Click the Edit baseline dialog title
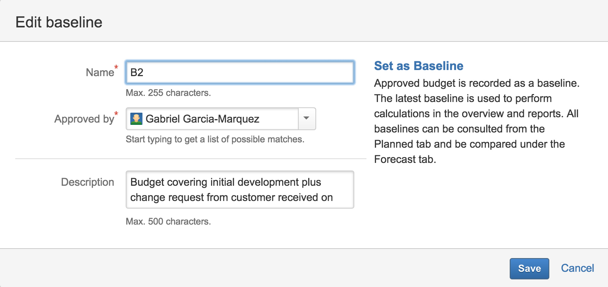Image resolution: width=608 pixels, height=287 pixels. click(59, 22)
